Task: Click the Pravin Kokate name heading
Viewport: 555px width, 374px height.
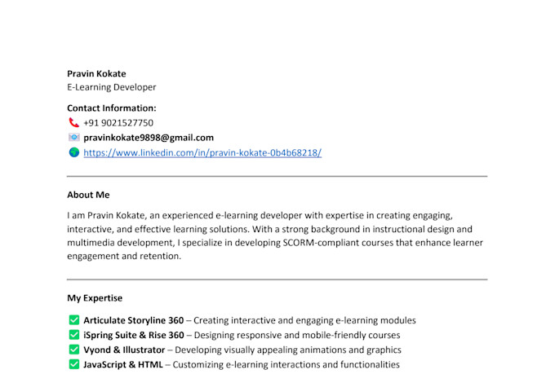Action: 96,73
